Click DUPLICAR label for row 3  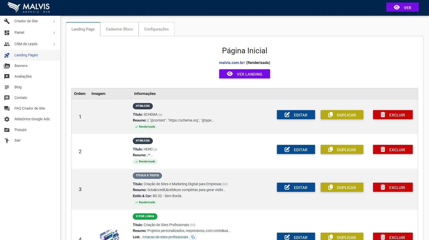346,188
